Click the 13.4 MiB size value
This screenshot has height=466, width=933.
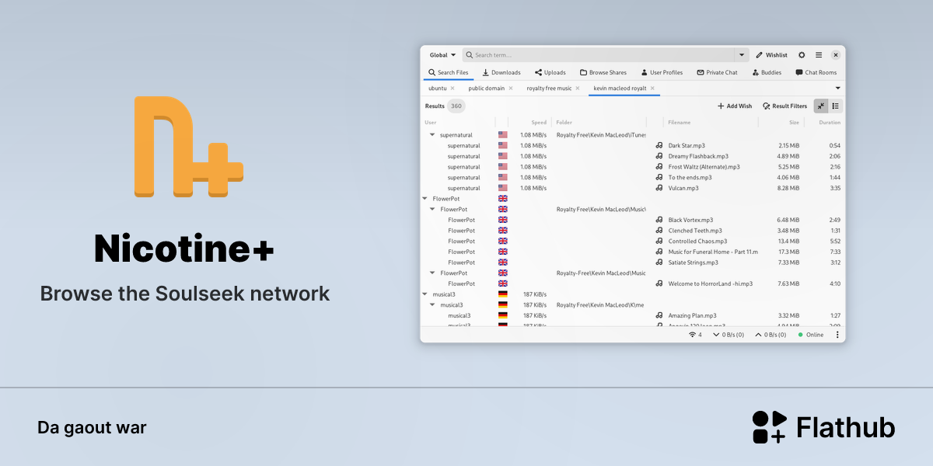point(788,242)
